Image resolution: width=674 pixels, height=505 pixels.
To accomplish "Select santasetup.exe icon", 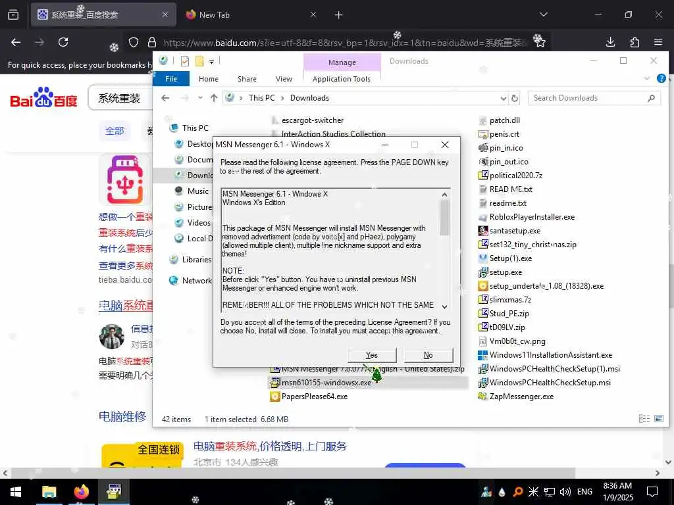I will tap(483, 231).
